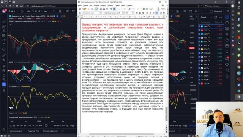
Task: Open the Вставка menu in OpenOffice Writer
Action: coord(96,5)
